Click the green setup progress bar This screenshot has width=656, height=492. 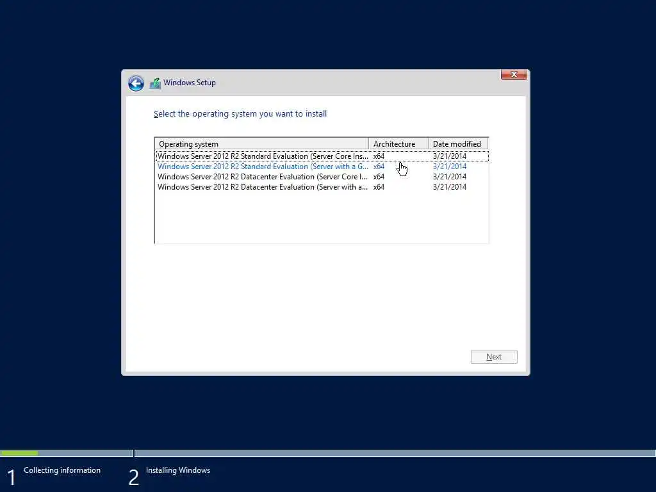point(19,453)
